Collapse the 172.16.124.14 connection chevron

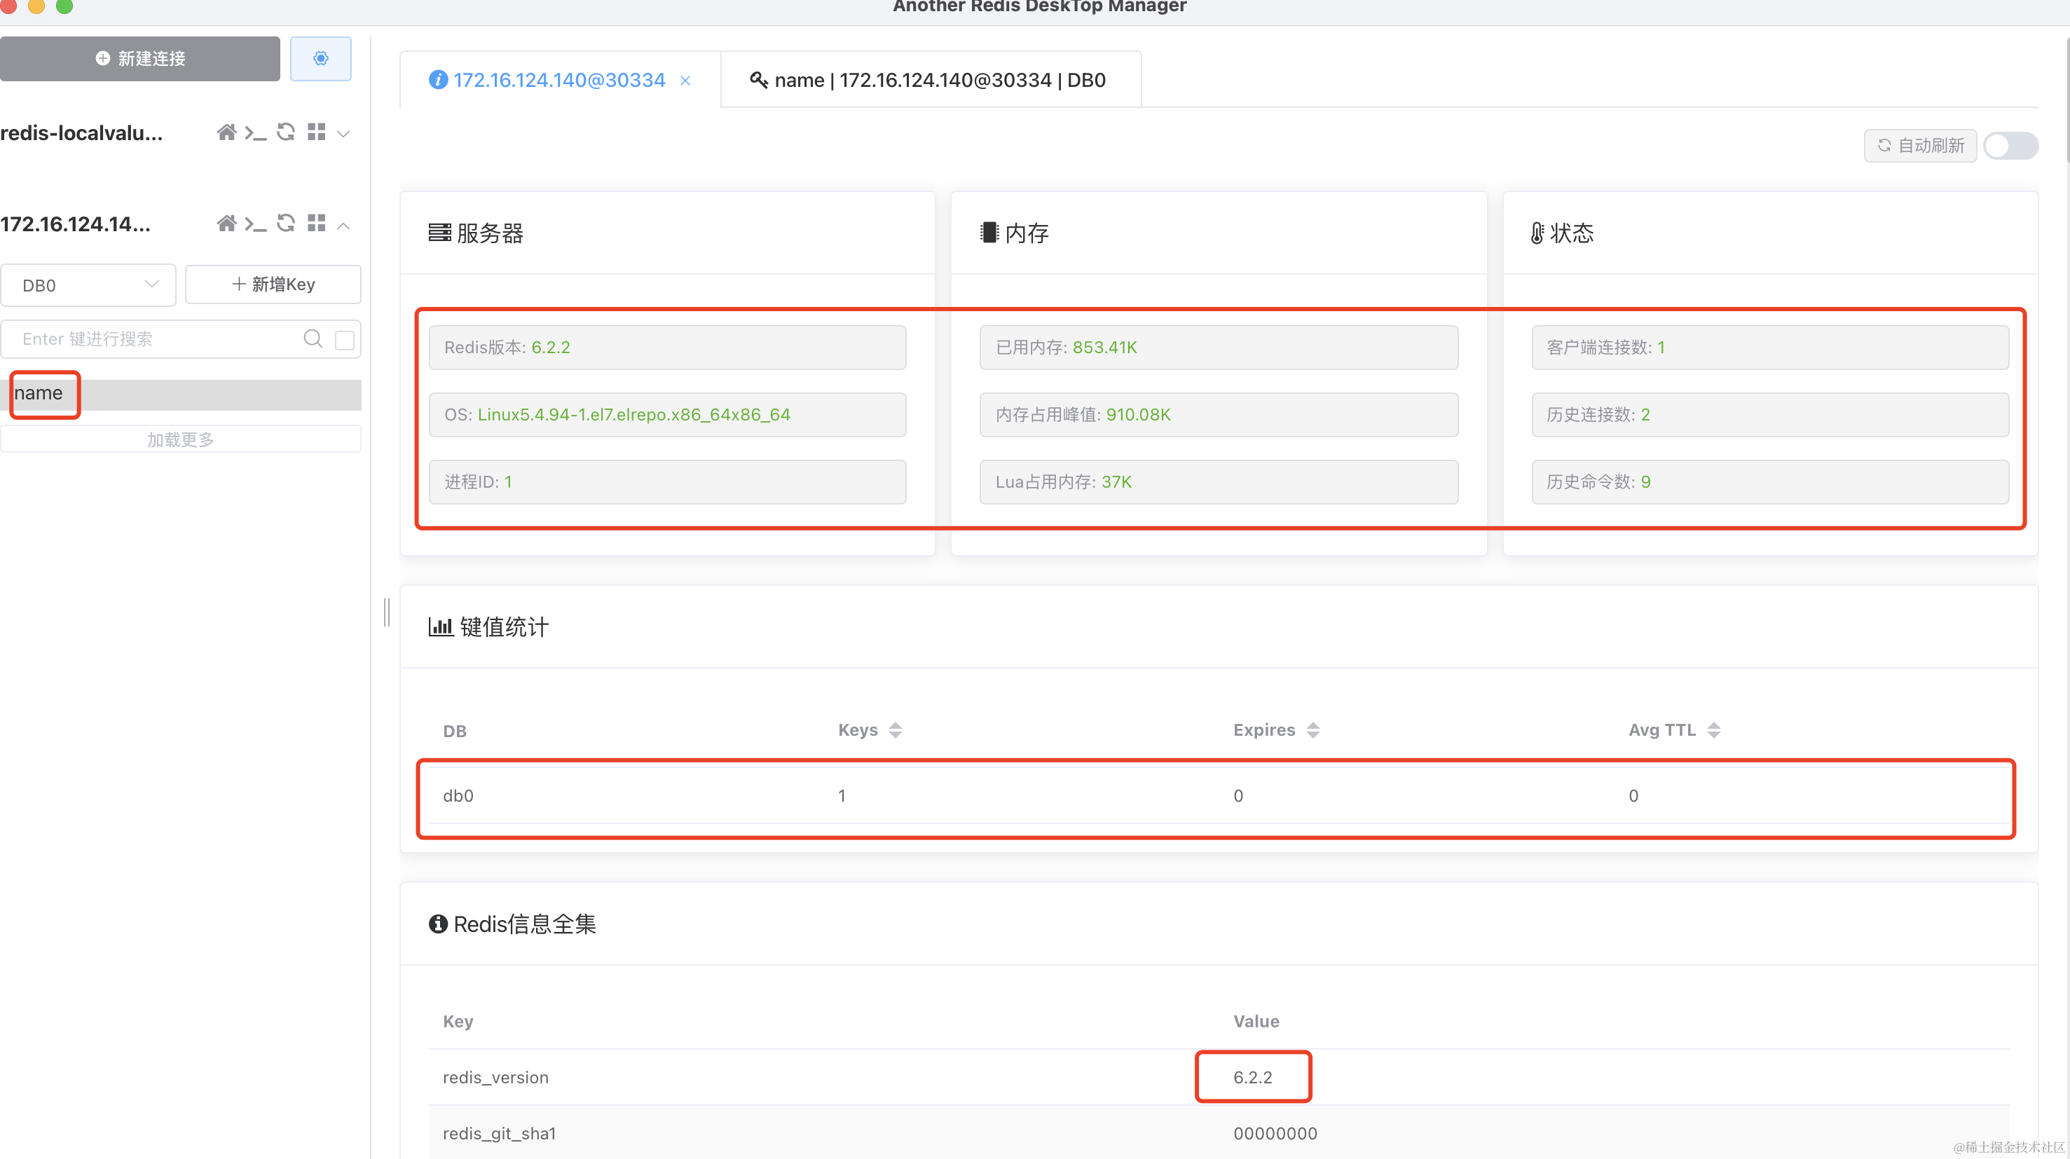pos(344,225)
